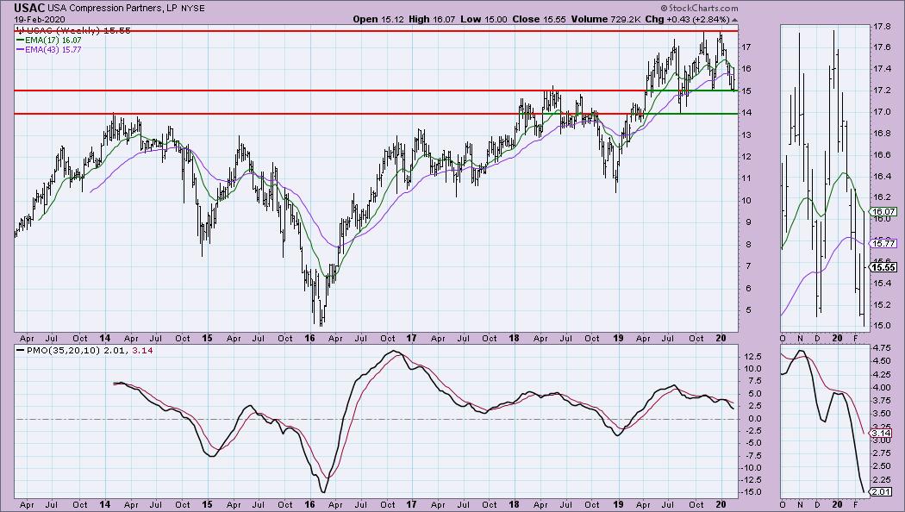Click the small triangle after the Chg value

coord(734,20)
